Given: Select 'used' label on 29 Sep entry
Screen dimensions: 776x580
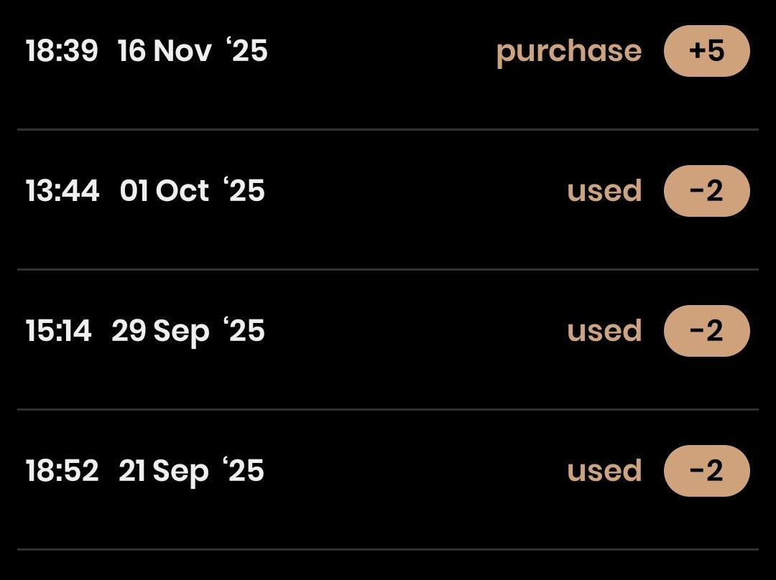Looking at the screenshot, I should pos(604,331).
